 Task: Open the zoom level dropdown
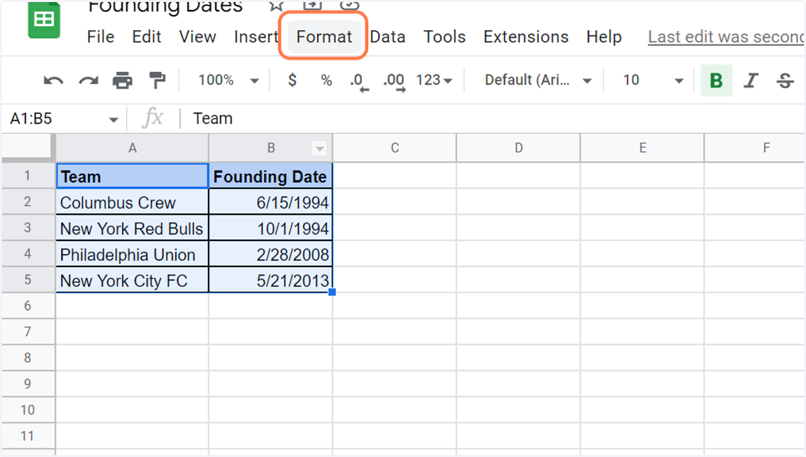click(228, 81)
